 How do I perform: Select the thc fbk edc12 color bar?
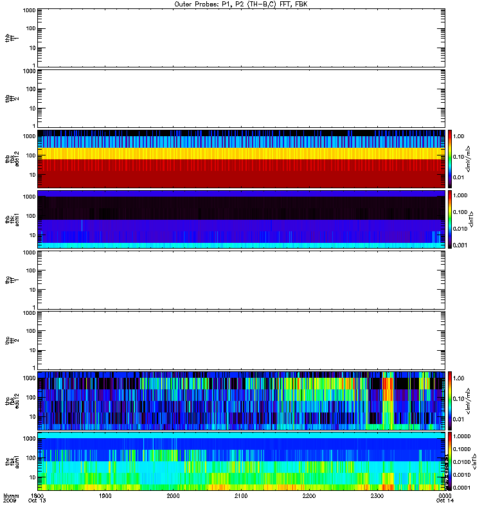pyautogui.click(x=450, y=400)
